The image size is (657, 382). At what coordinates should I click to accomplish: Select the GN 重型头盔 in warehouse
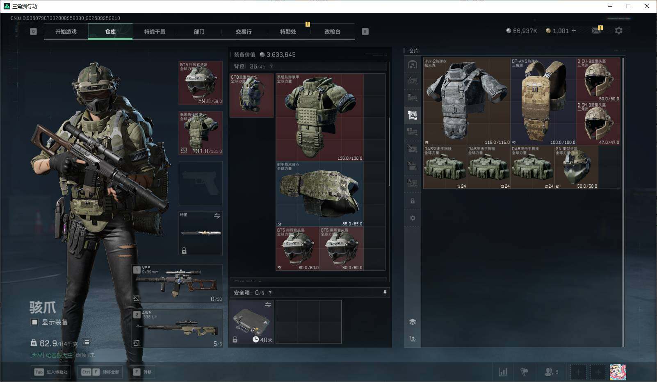(x=576, y=167)
